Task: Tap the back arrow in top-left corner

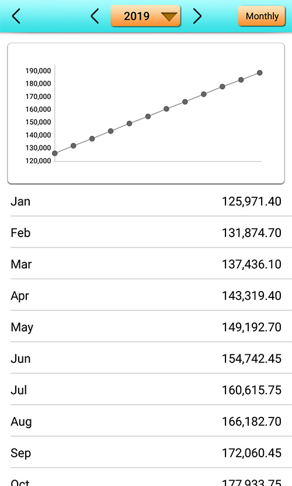Action: (x=16, y=16)
